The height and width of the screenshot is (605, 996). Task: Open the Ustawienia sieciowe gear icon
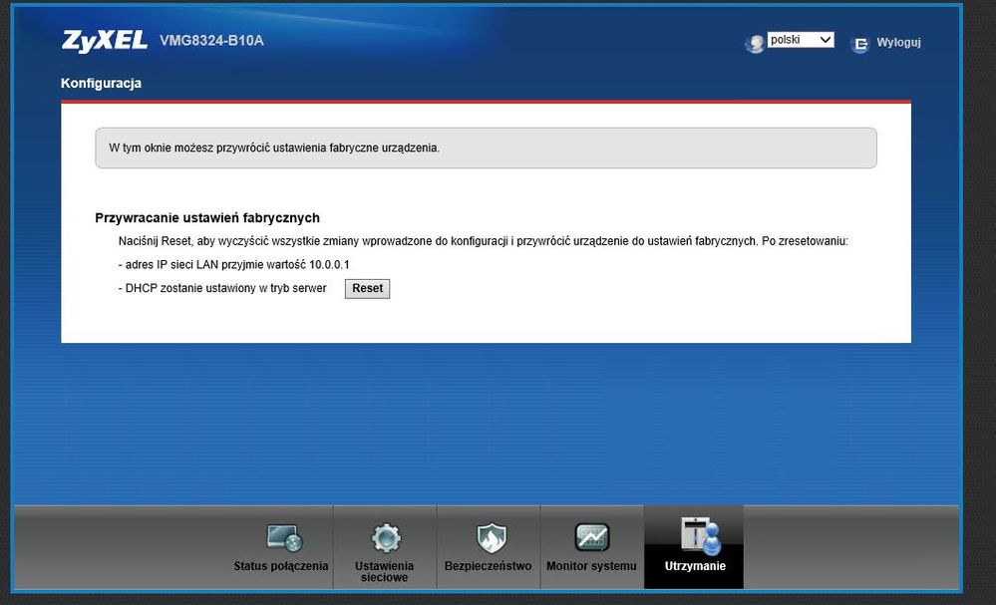(x=385, y=538)
